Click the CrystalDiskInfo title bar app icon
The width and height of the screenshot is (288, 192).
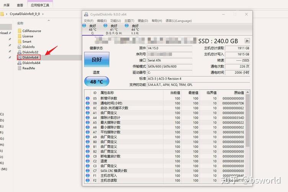pos(86,14)
